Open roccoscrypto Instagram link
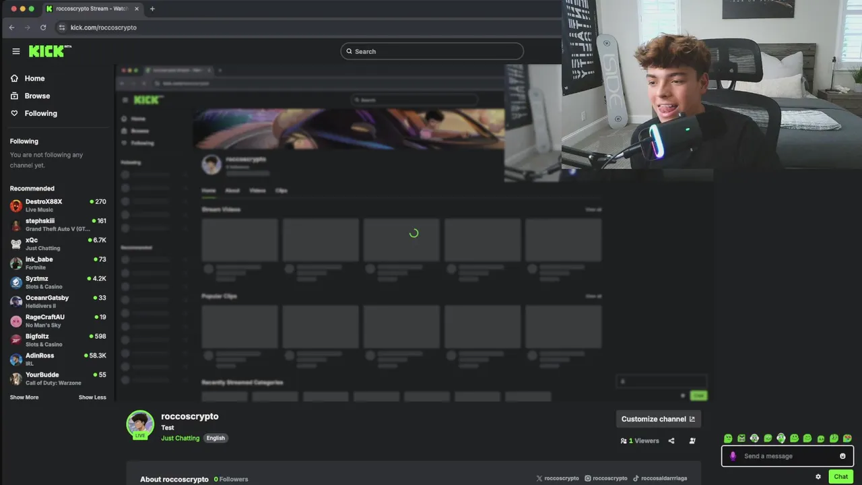The image size is (862, 485). [606, 478]
